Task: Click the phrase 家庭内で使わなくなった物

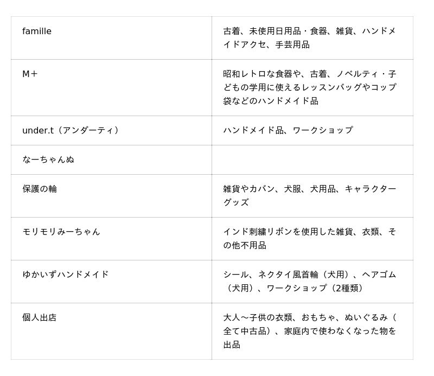Action: tap(340, 332)
